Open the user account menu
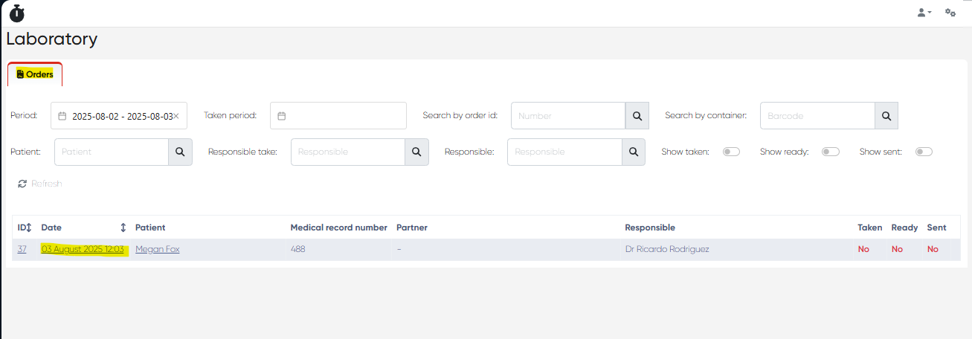This screenshot has width=972, height=339. pyautogui.click(x=924, y=13)
